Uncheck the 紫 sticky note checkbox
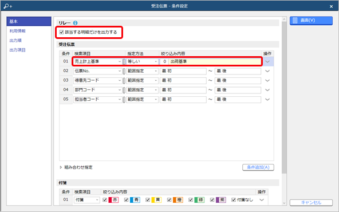339x212 pixels. (x=212, y=199)
